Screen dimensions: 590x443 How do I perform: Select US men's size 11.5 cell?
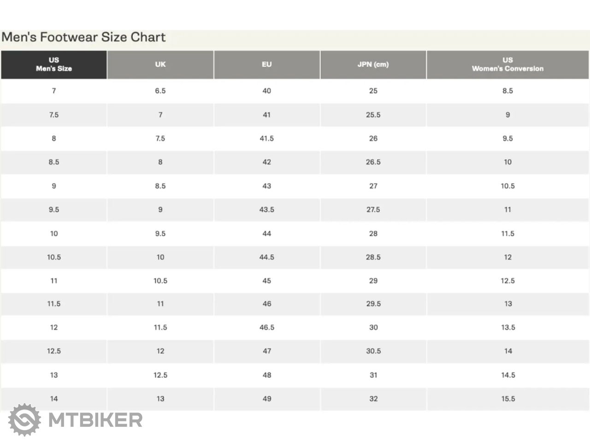[x=54, y=304]
